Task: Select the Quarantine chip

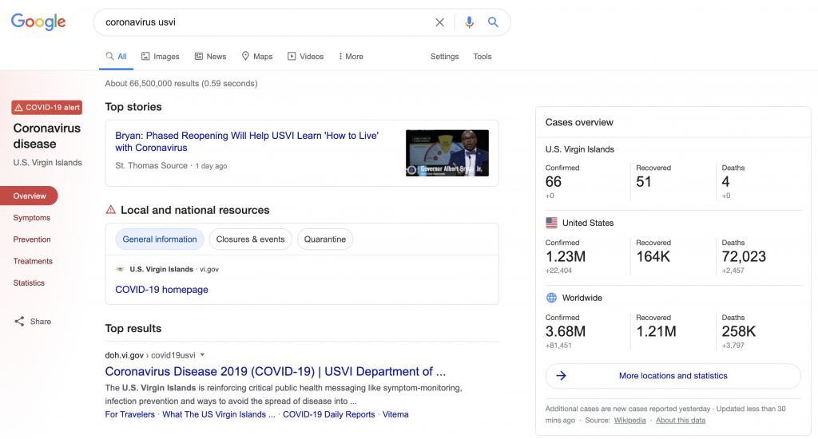Action: pyautogui.click(x=325, y=239)
